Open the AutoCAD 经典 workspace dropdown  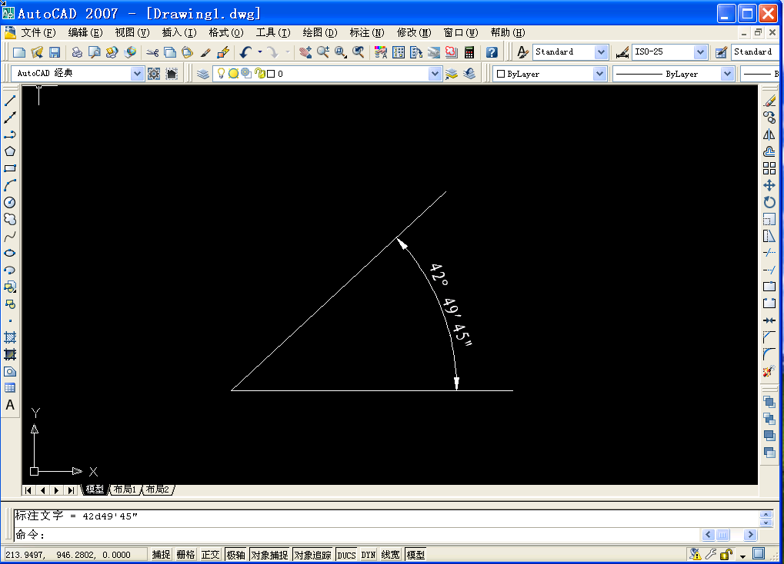(136, 74)
